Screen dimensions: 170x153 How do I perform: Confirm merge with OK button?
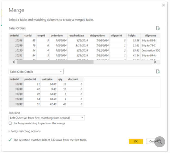[x=136, y=141]
